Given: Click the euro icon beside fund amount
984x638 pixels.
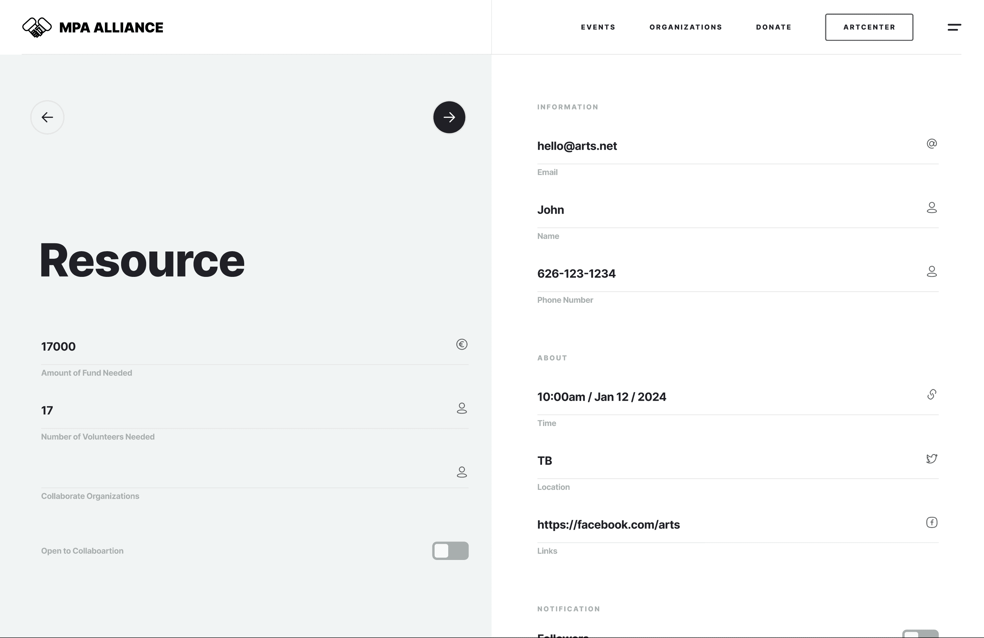Looking at the screenshot, I should (x=461, y=344).
